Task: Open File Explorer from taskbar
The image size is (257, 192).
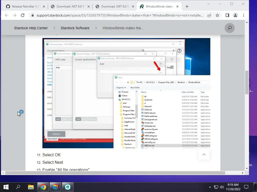Action: pos(31,187)
